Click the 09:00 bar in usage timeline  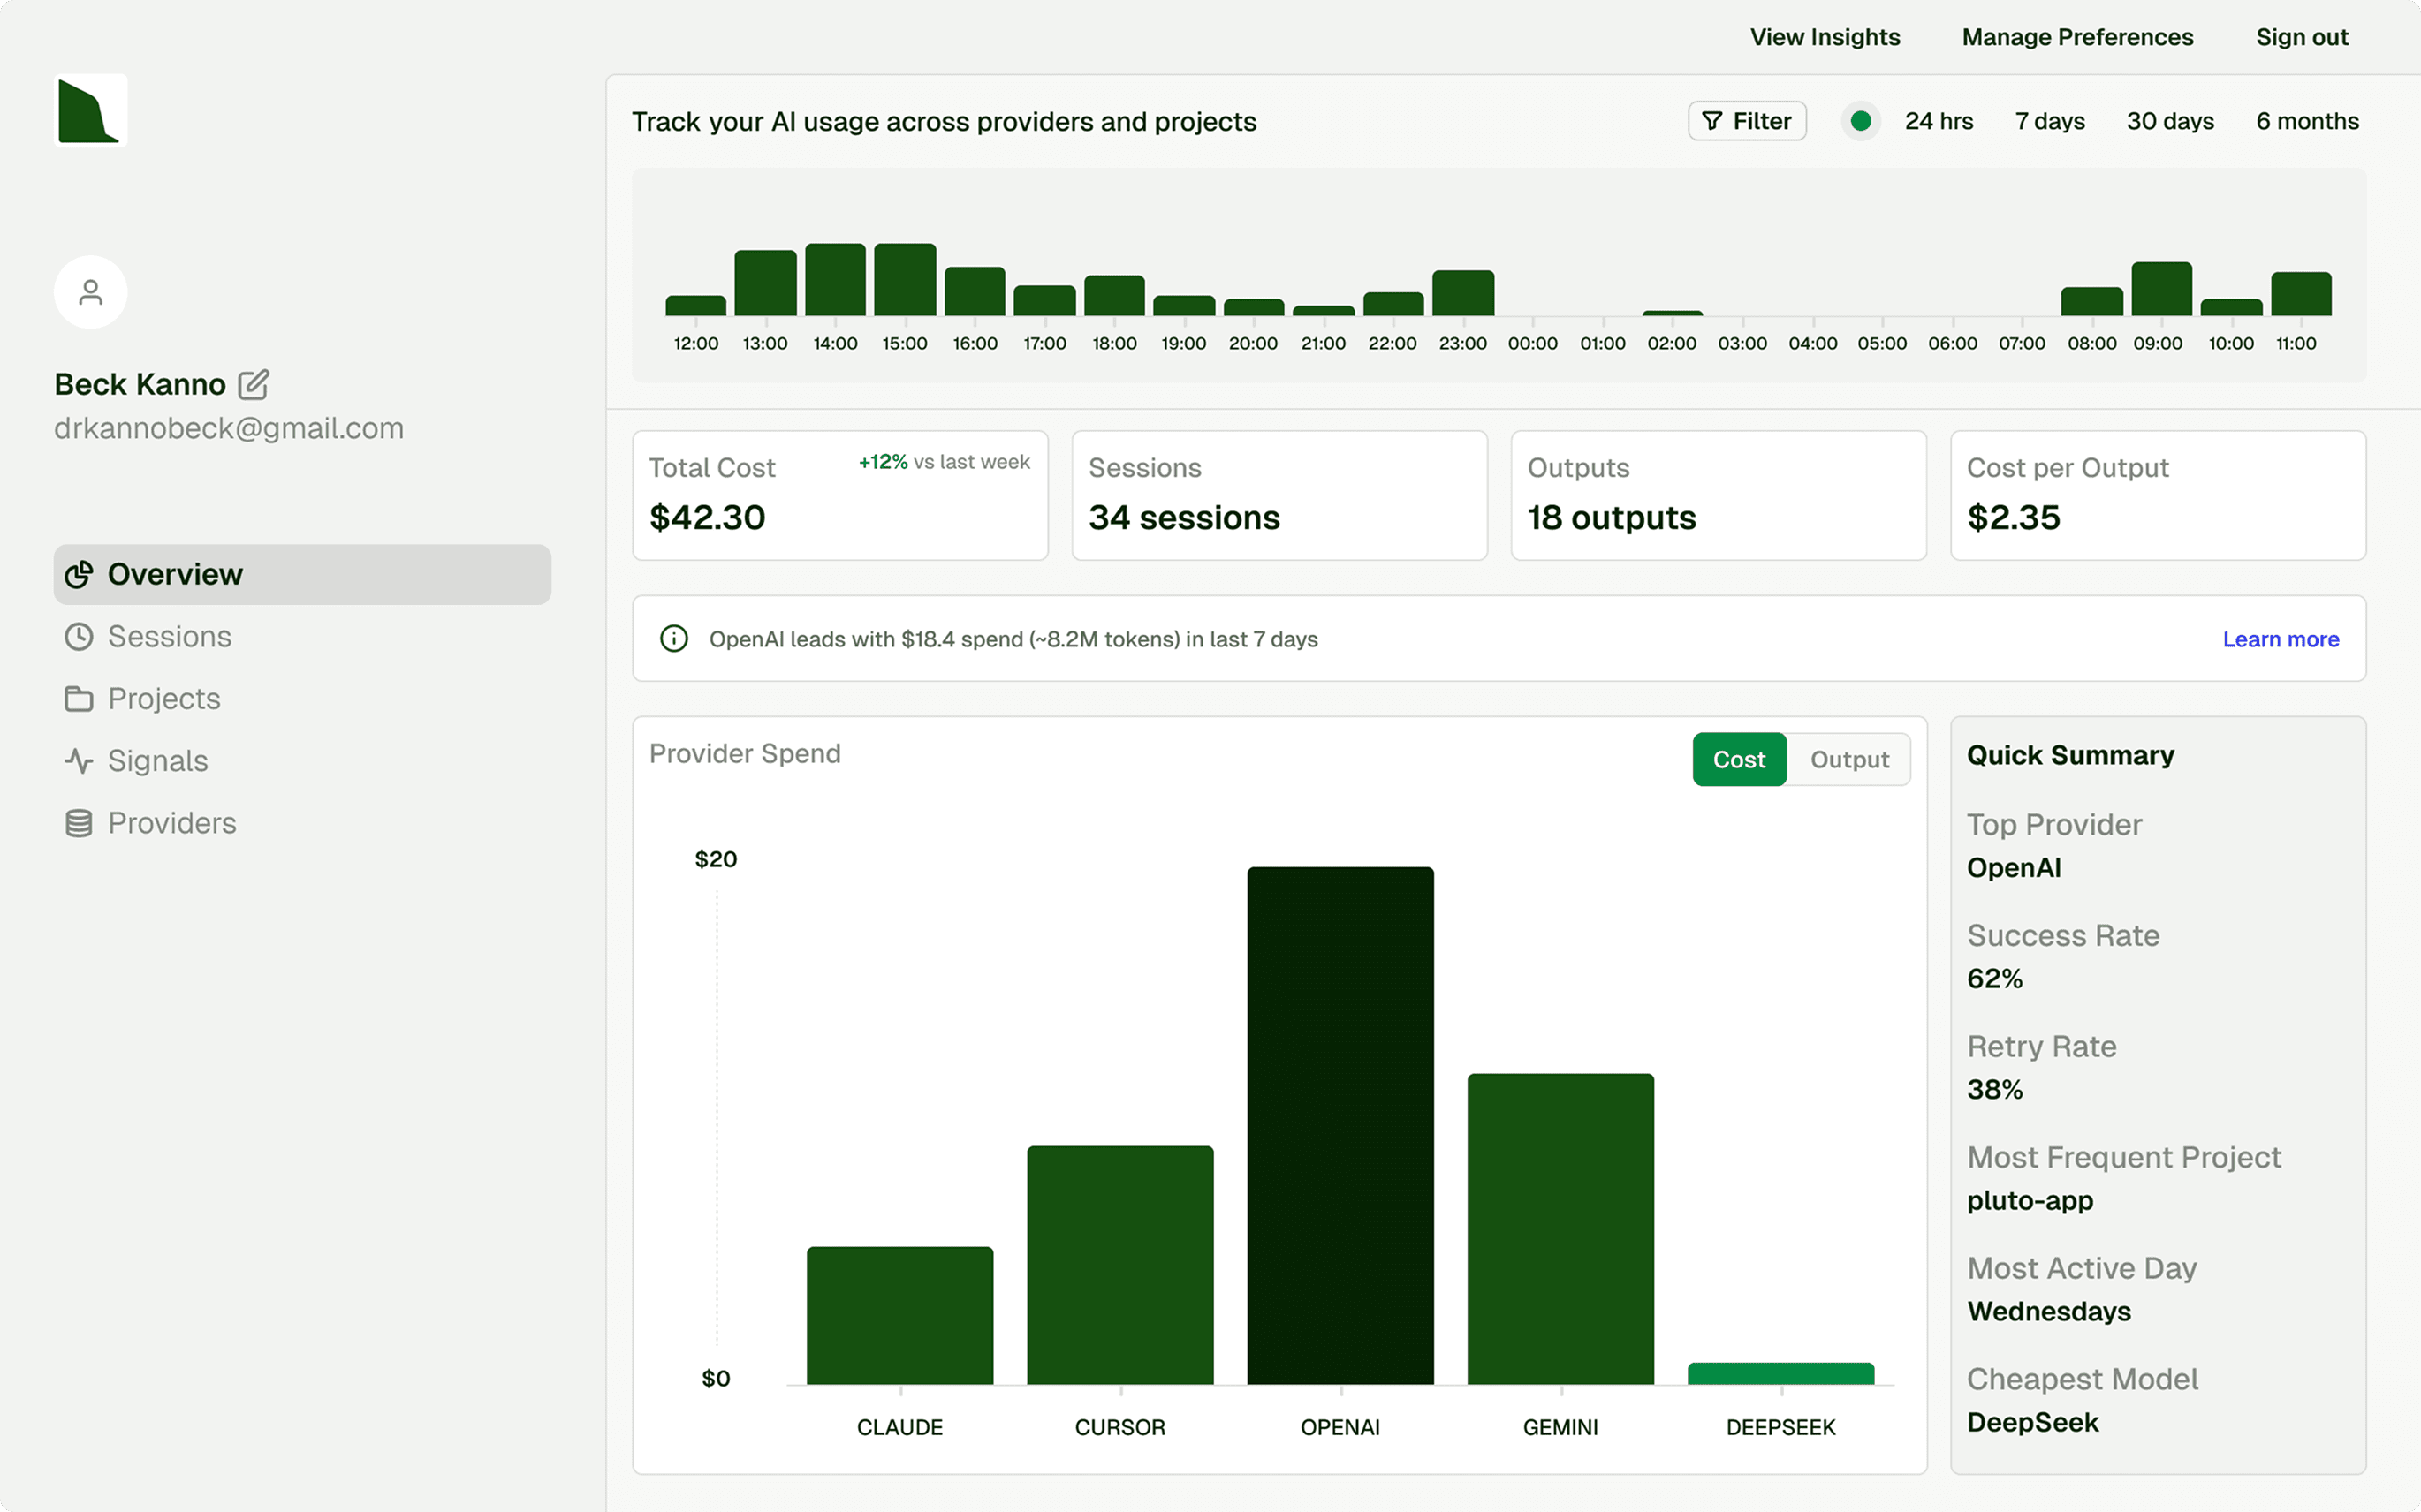click(2162, 289)
